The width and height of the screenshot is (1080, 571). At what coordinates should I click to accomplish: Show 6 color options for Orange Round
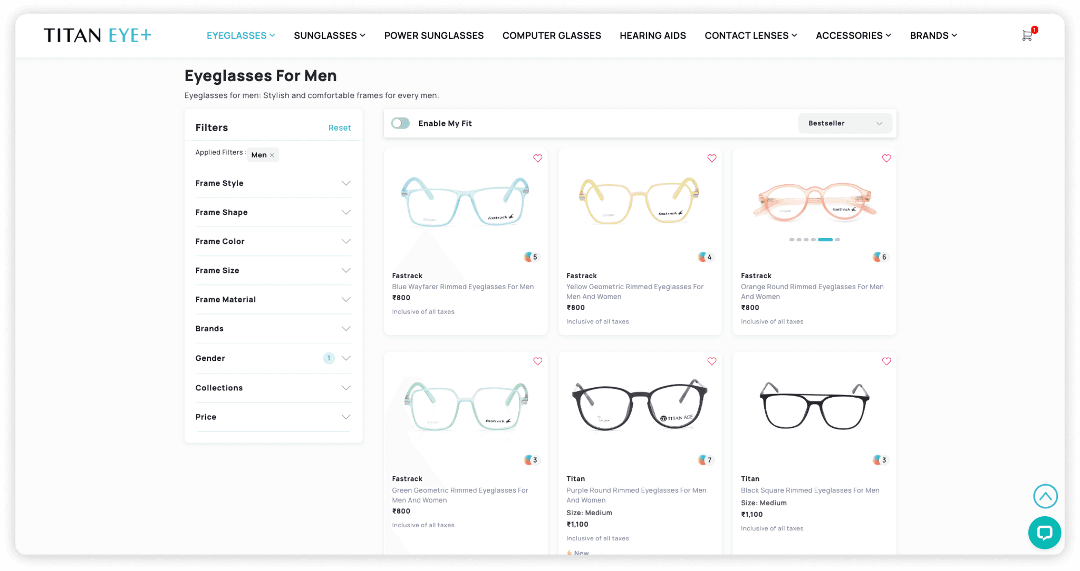pyautogui.click(x=880, y=257)
